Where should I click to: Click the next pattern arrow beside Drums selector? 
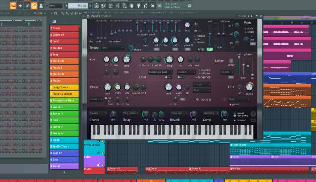[x=90, y=6]
